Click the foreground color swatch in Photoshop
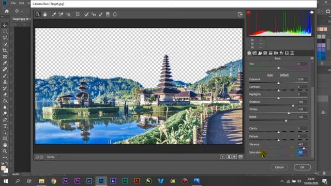331x186 pixels. click(4, 168)
